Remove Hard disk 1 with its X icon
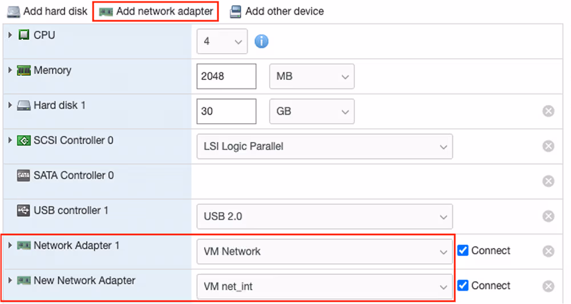 (548, 111)
